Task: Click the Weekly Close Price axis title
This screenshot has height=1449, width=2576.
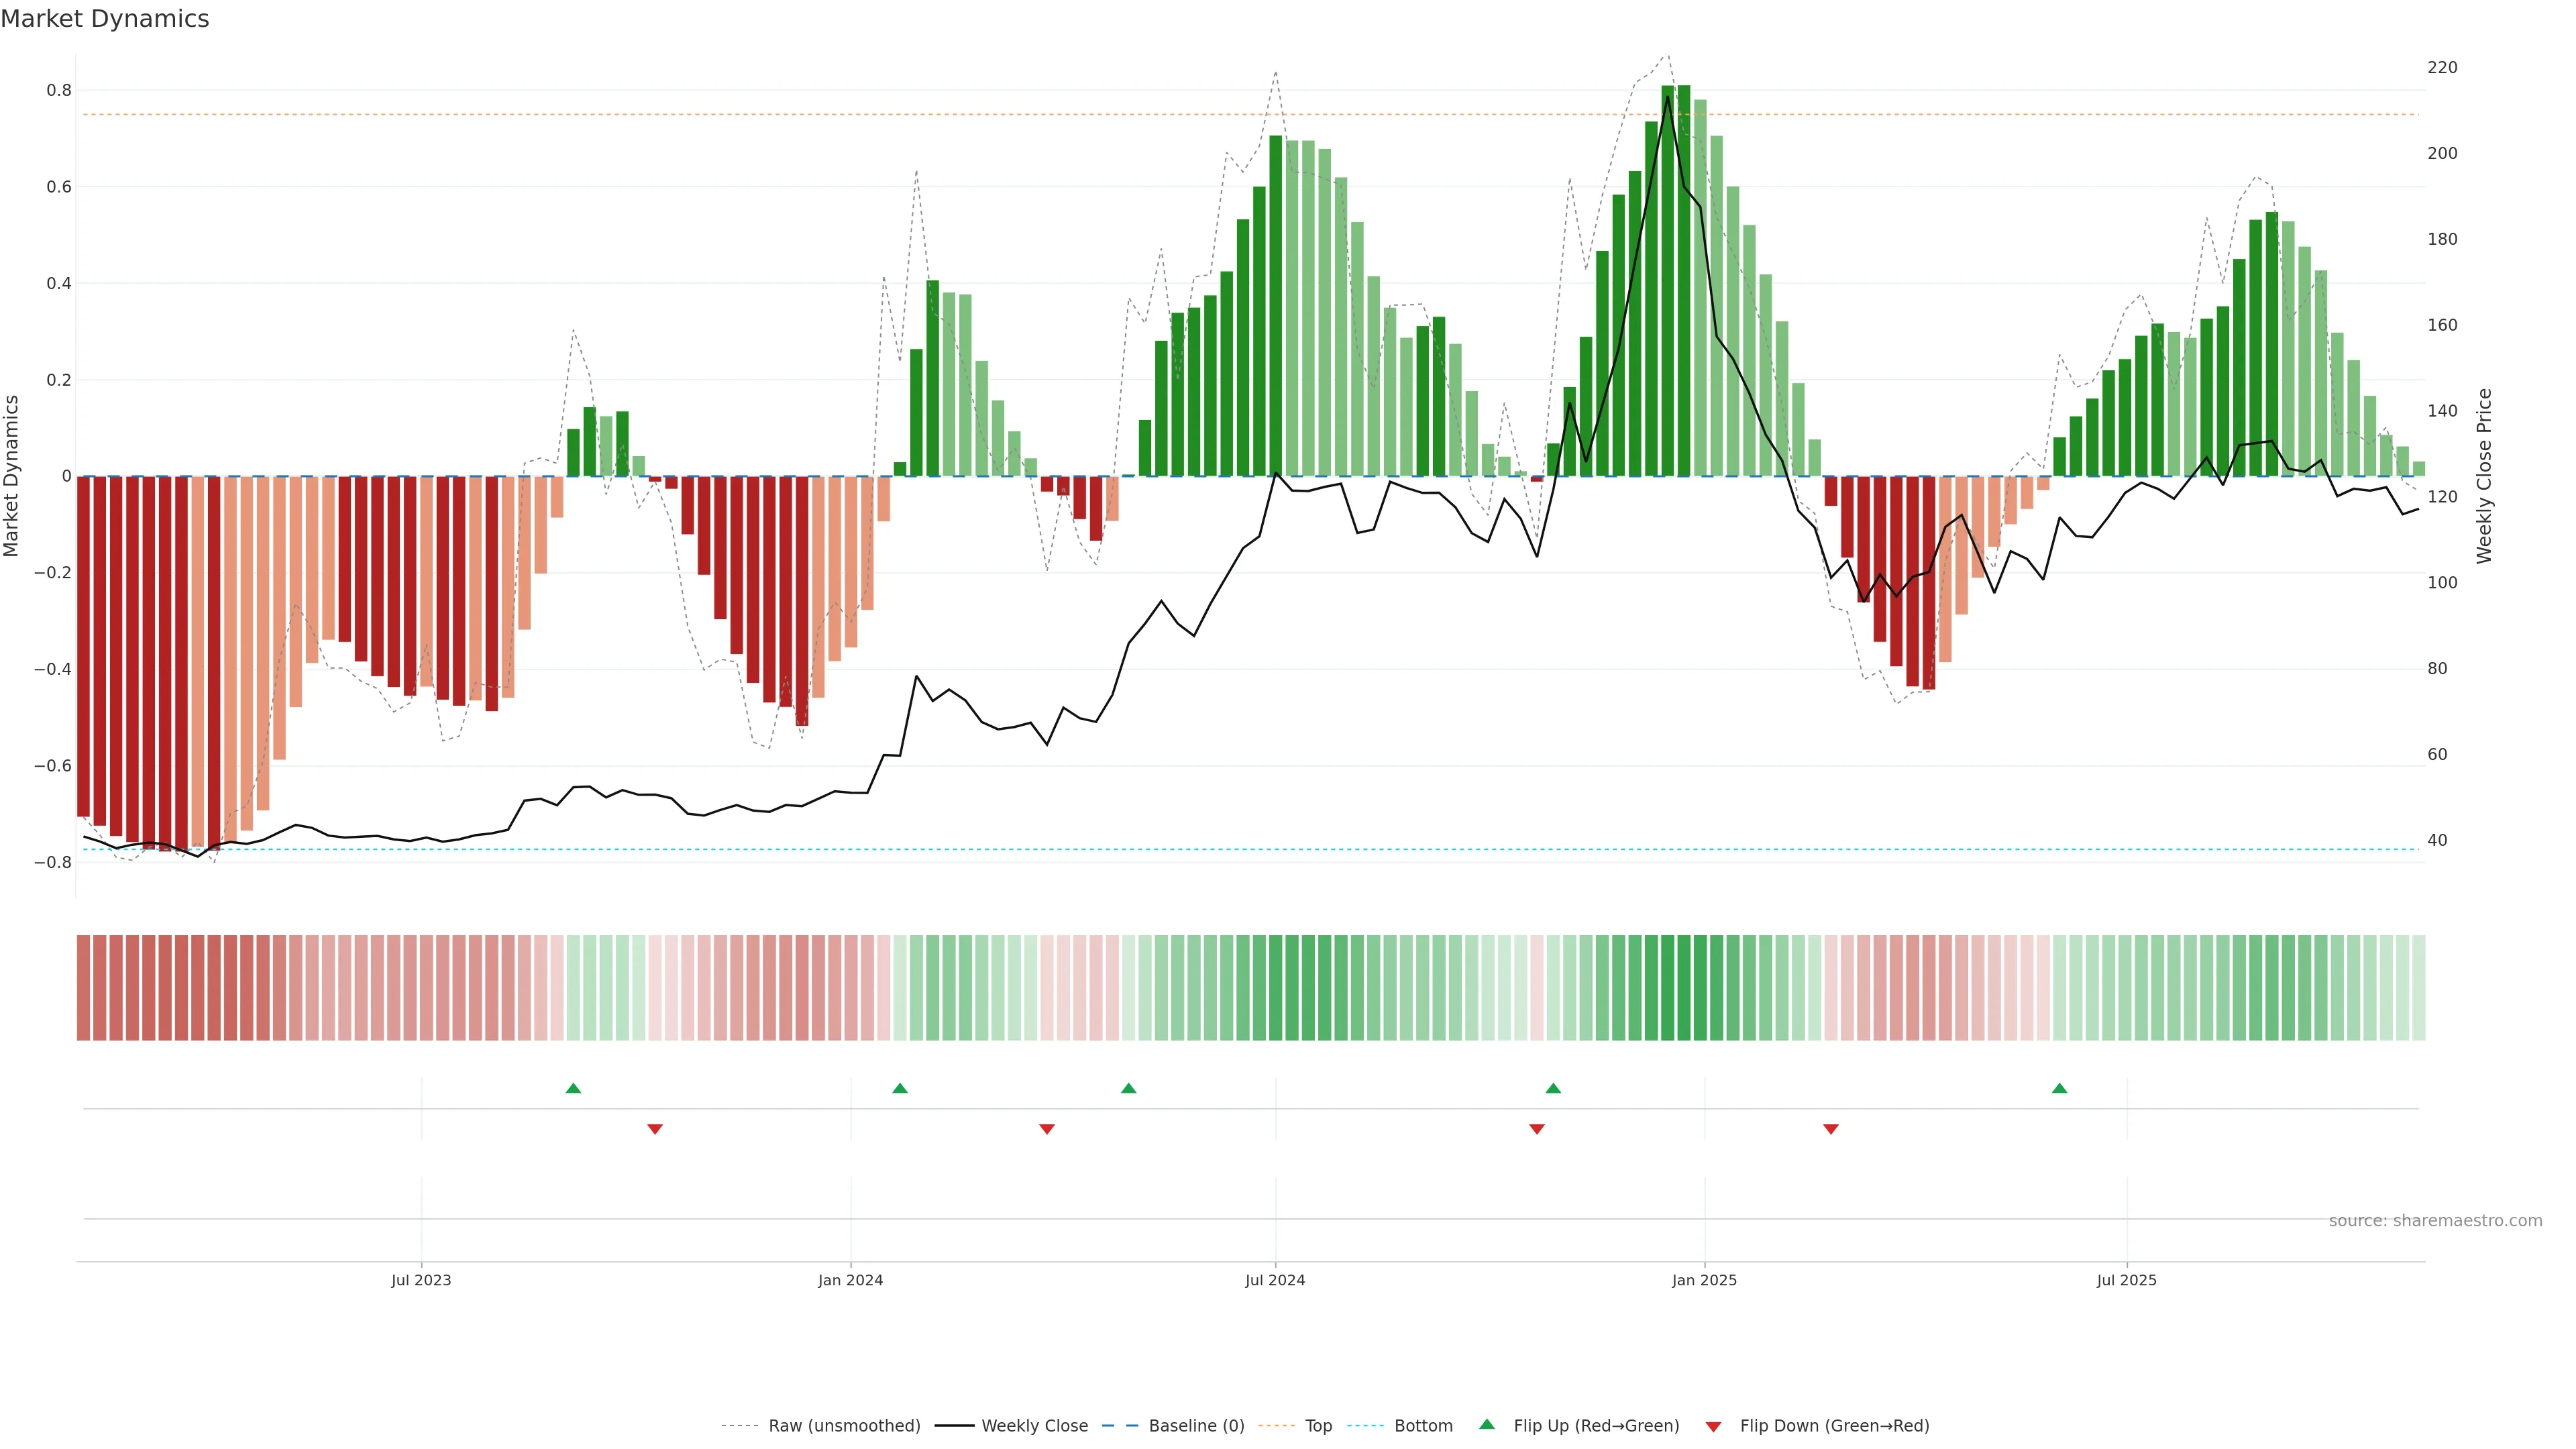Action: click(2484, 476)
